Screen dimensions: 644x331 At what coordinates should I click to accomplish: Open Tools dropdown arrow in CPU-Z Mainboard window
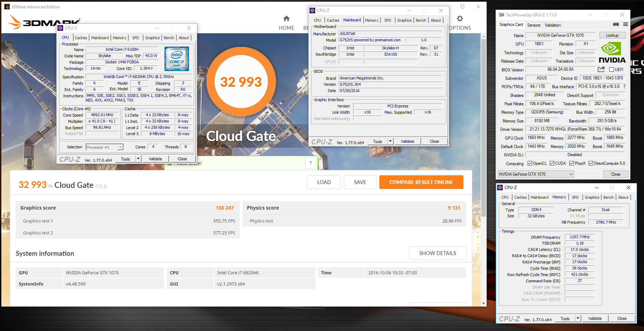tap(390, 141)
